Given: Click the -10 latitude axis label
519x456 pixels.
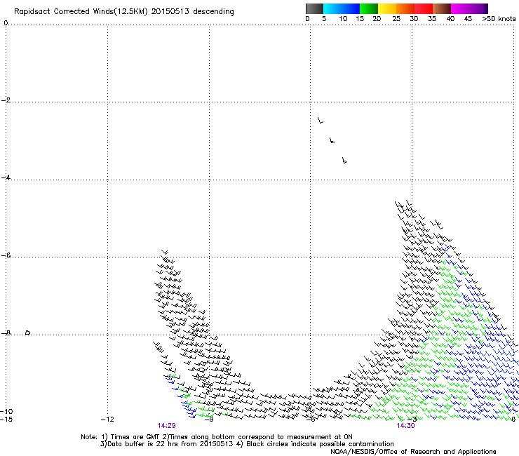Looking at the screenshot, I should [6, 412].
